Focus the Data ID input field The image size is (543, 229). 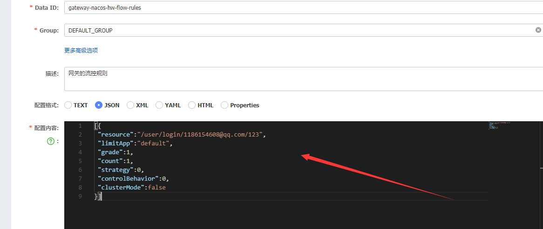click(x=304, y=7)
